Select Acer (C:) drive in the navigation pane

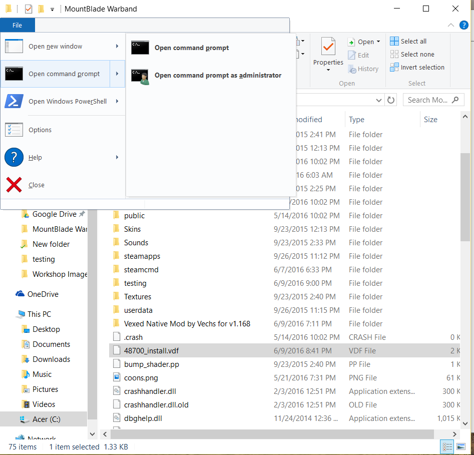[x=44, y=419]
